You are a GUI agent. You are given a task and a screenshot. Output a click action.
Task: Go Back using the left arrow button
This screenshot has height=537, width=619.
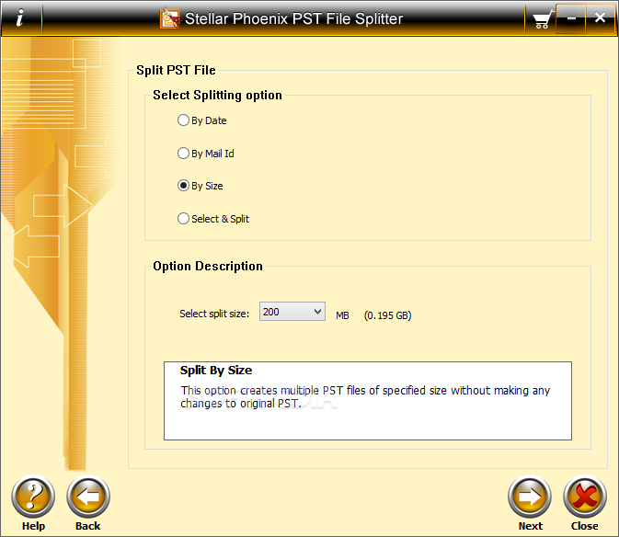tap(88, 497)
